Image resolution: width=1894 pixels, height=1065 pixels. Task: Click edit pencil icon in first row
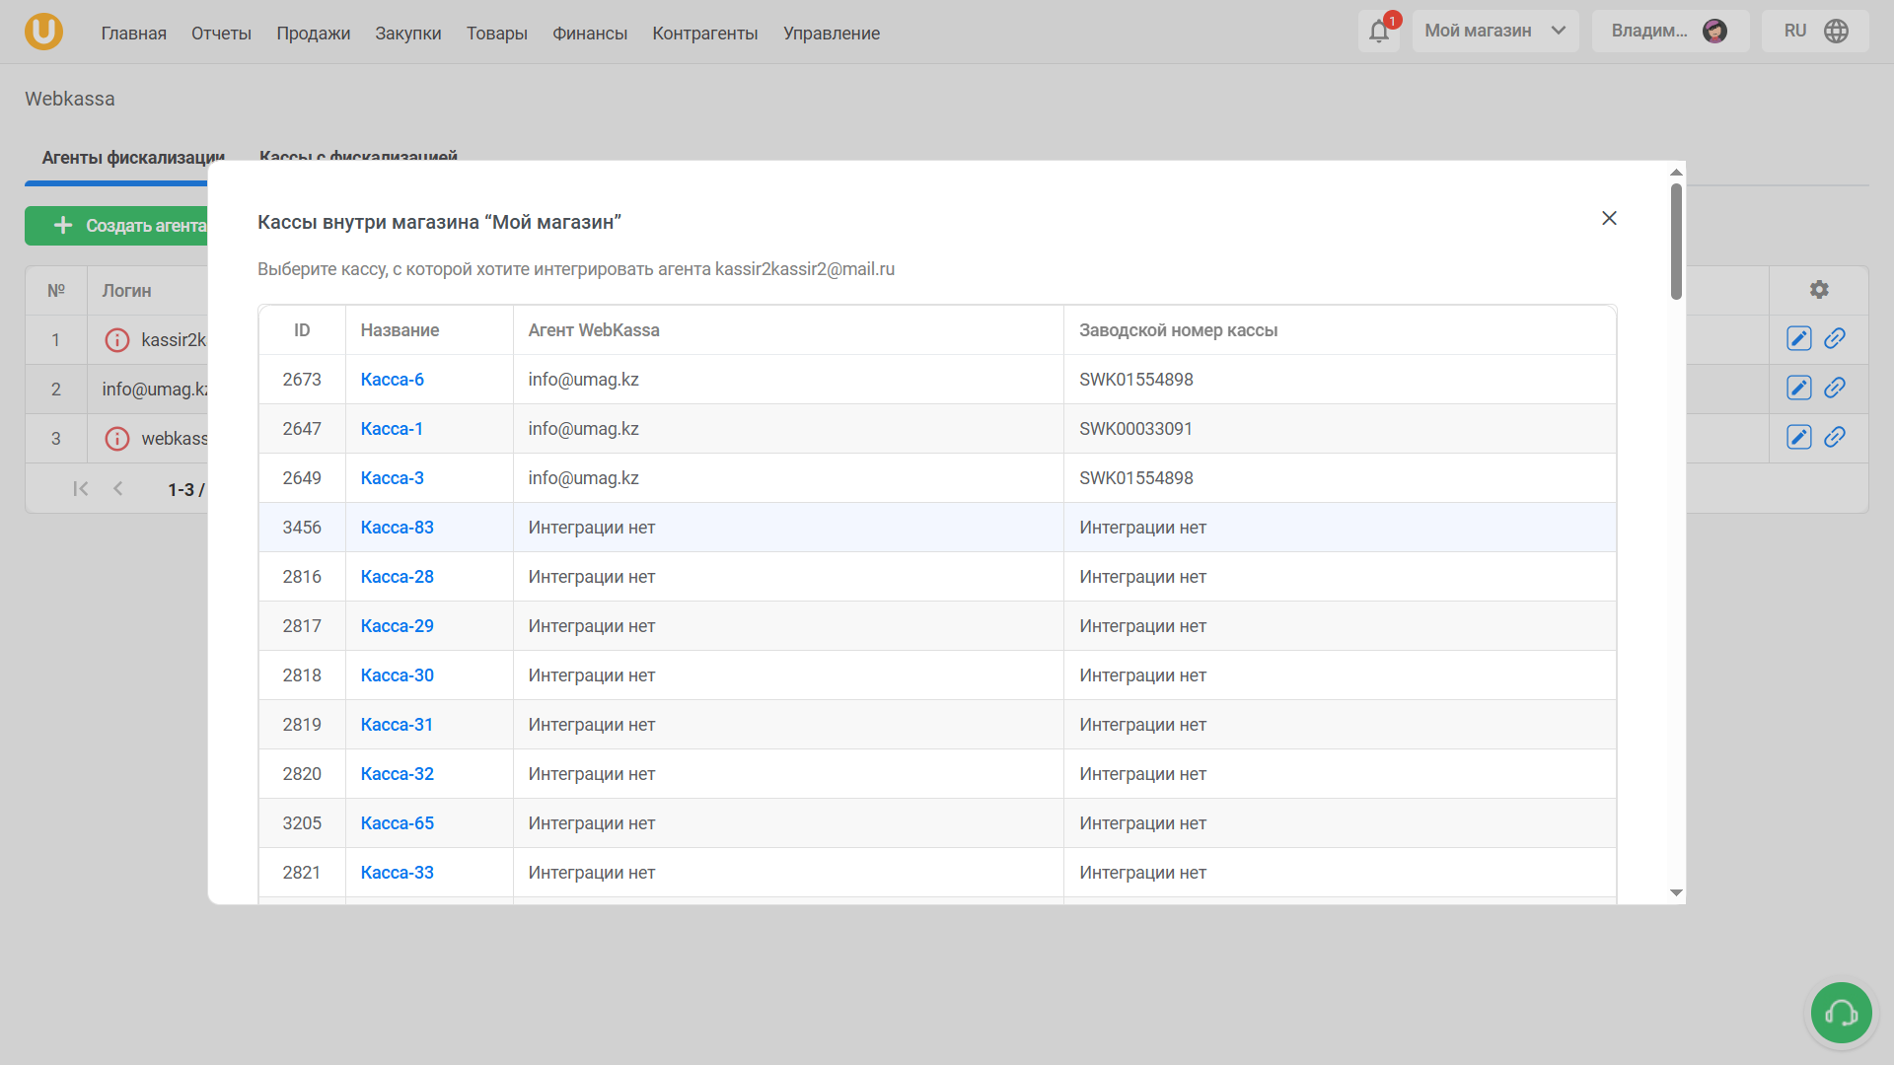click(1798, 339)
